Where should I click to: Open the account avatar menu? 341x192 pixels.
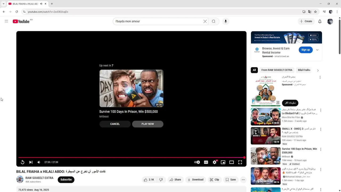point(330,21)
